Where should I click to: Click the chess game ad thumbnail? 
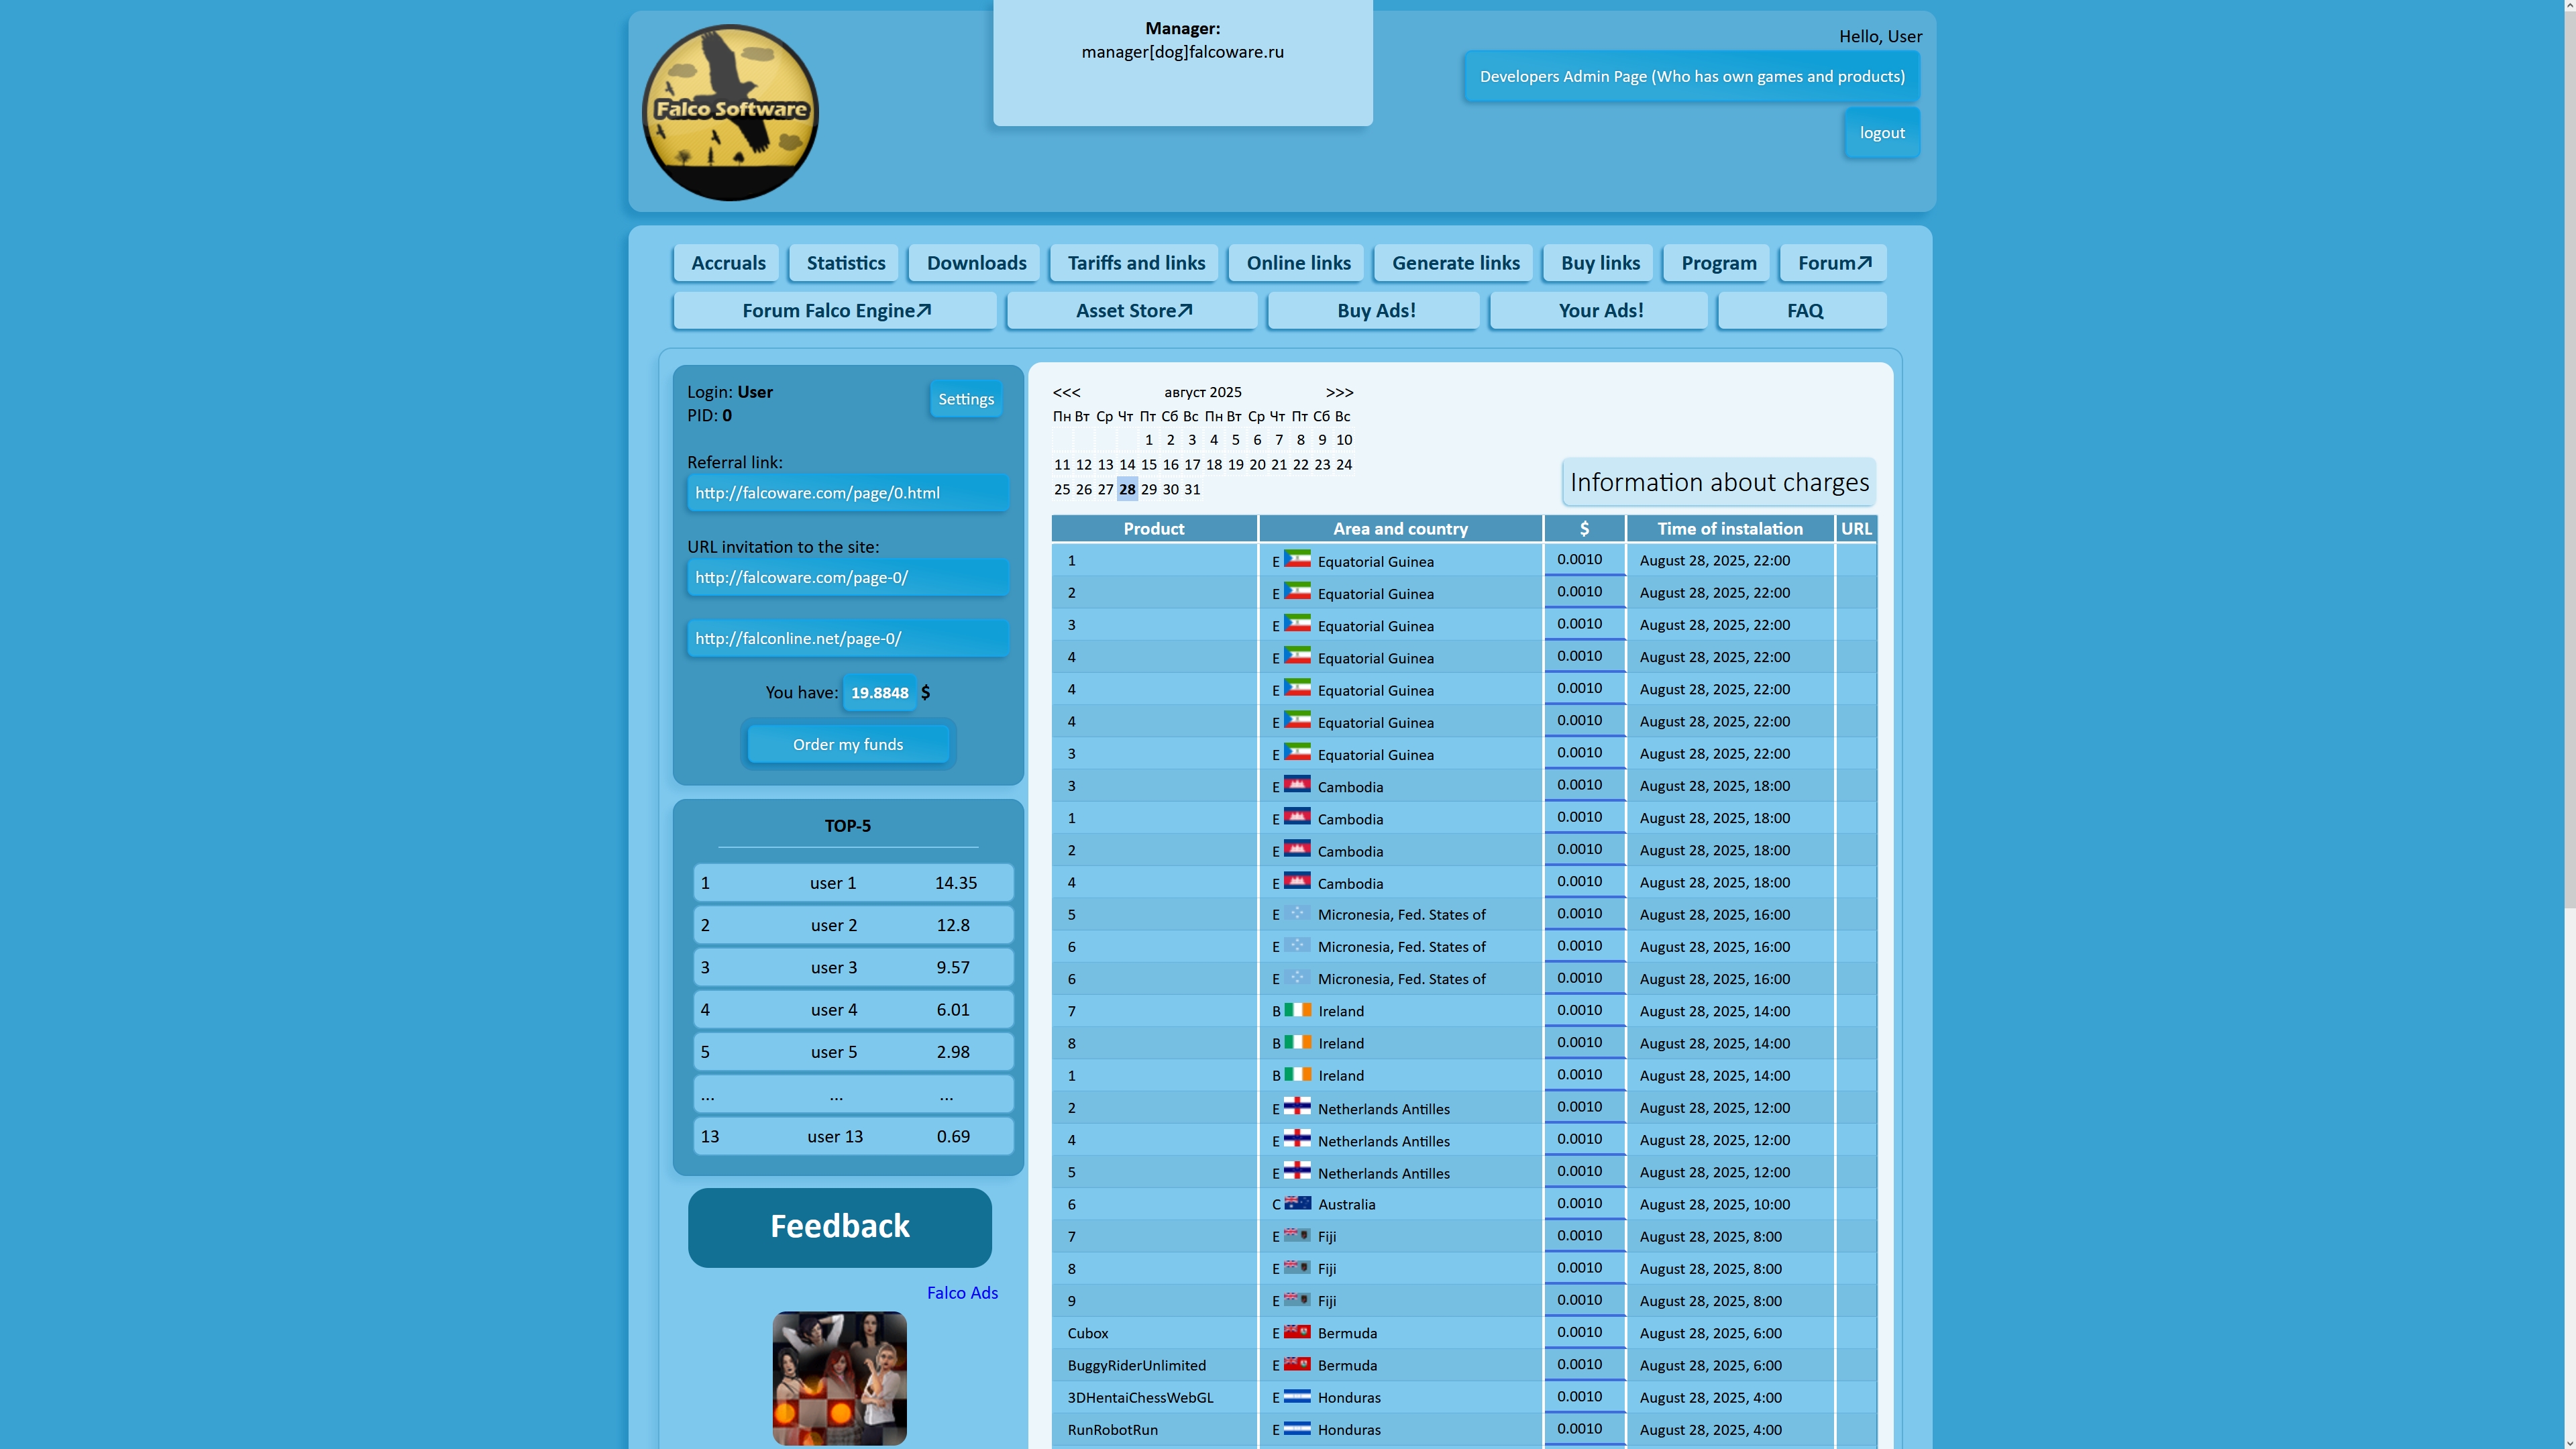click(839, 1377)
